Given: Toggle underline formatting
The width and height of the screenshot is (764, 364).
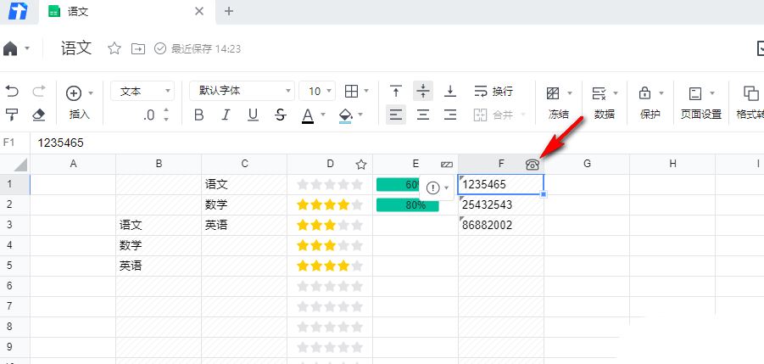Looking at the screenshot, I should tap(253, 115).
